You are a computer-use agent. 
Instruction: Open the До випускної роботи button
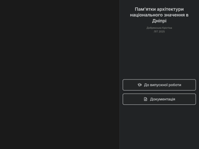tap(159, 85)
